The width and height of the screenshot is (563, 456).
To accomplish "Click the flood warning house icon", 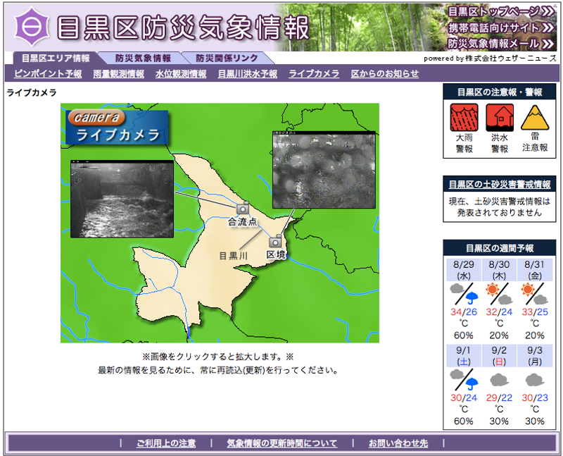I will point(499,118).
